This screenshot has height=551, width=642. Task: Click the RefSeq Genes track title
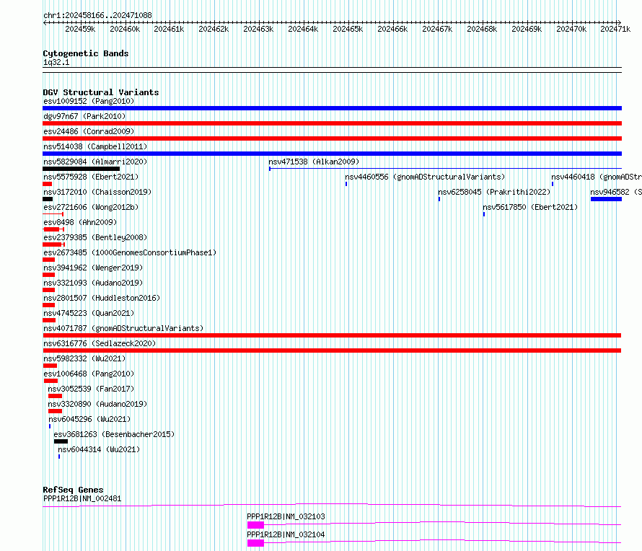(x=73, y=490)
